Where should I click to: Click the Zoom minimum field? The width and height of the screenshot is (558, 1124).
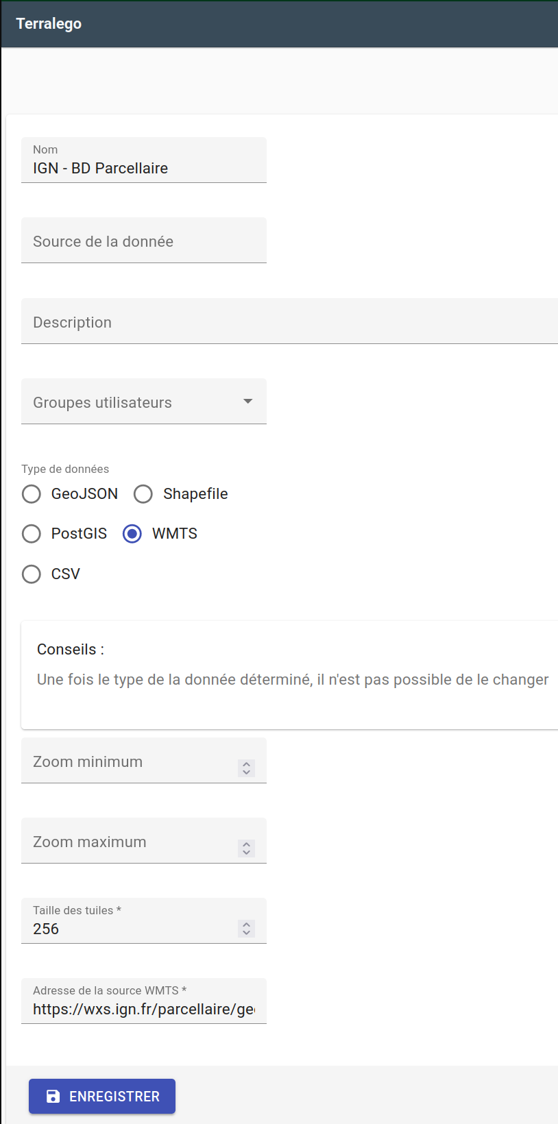tap(144, 761)
